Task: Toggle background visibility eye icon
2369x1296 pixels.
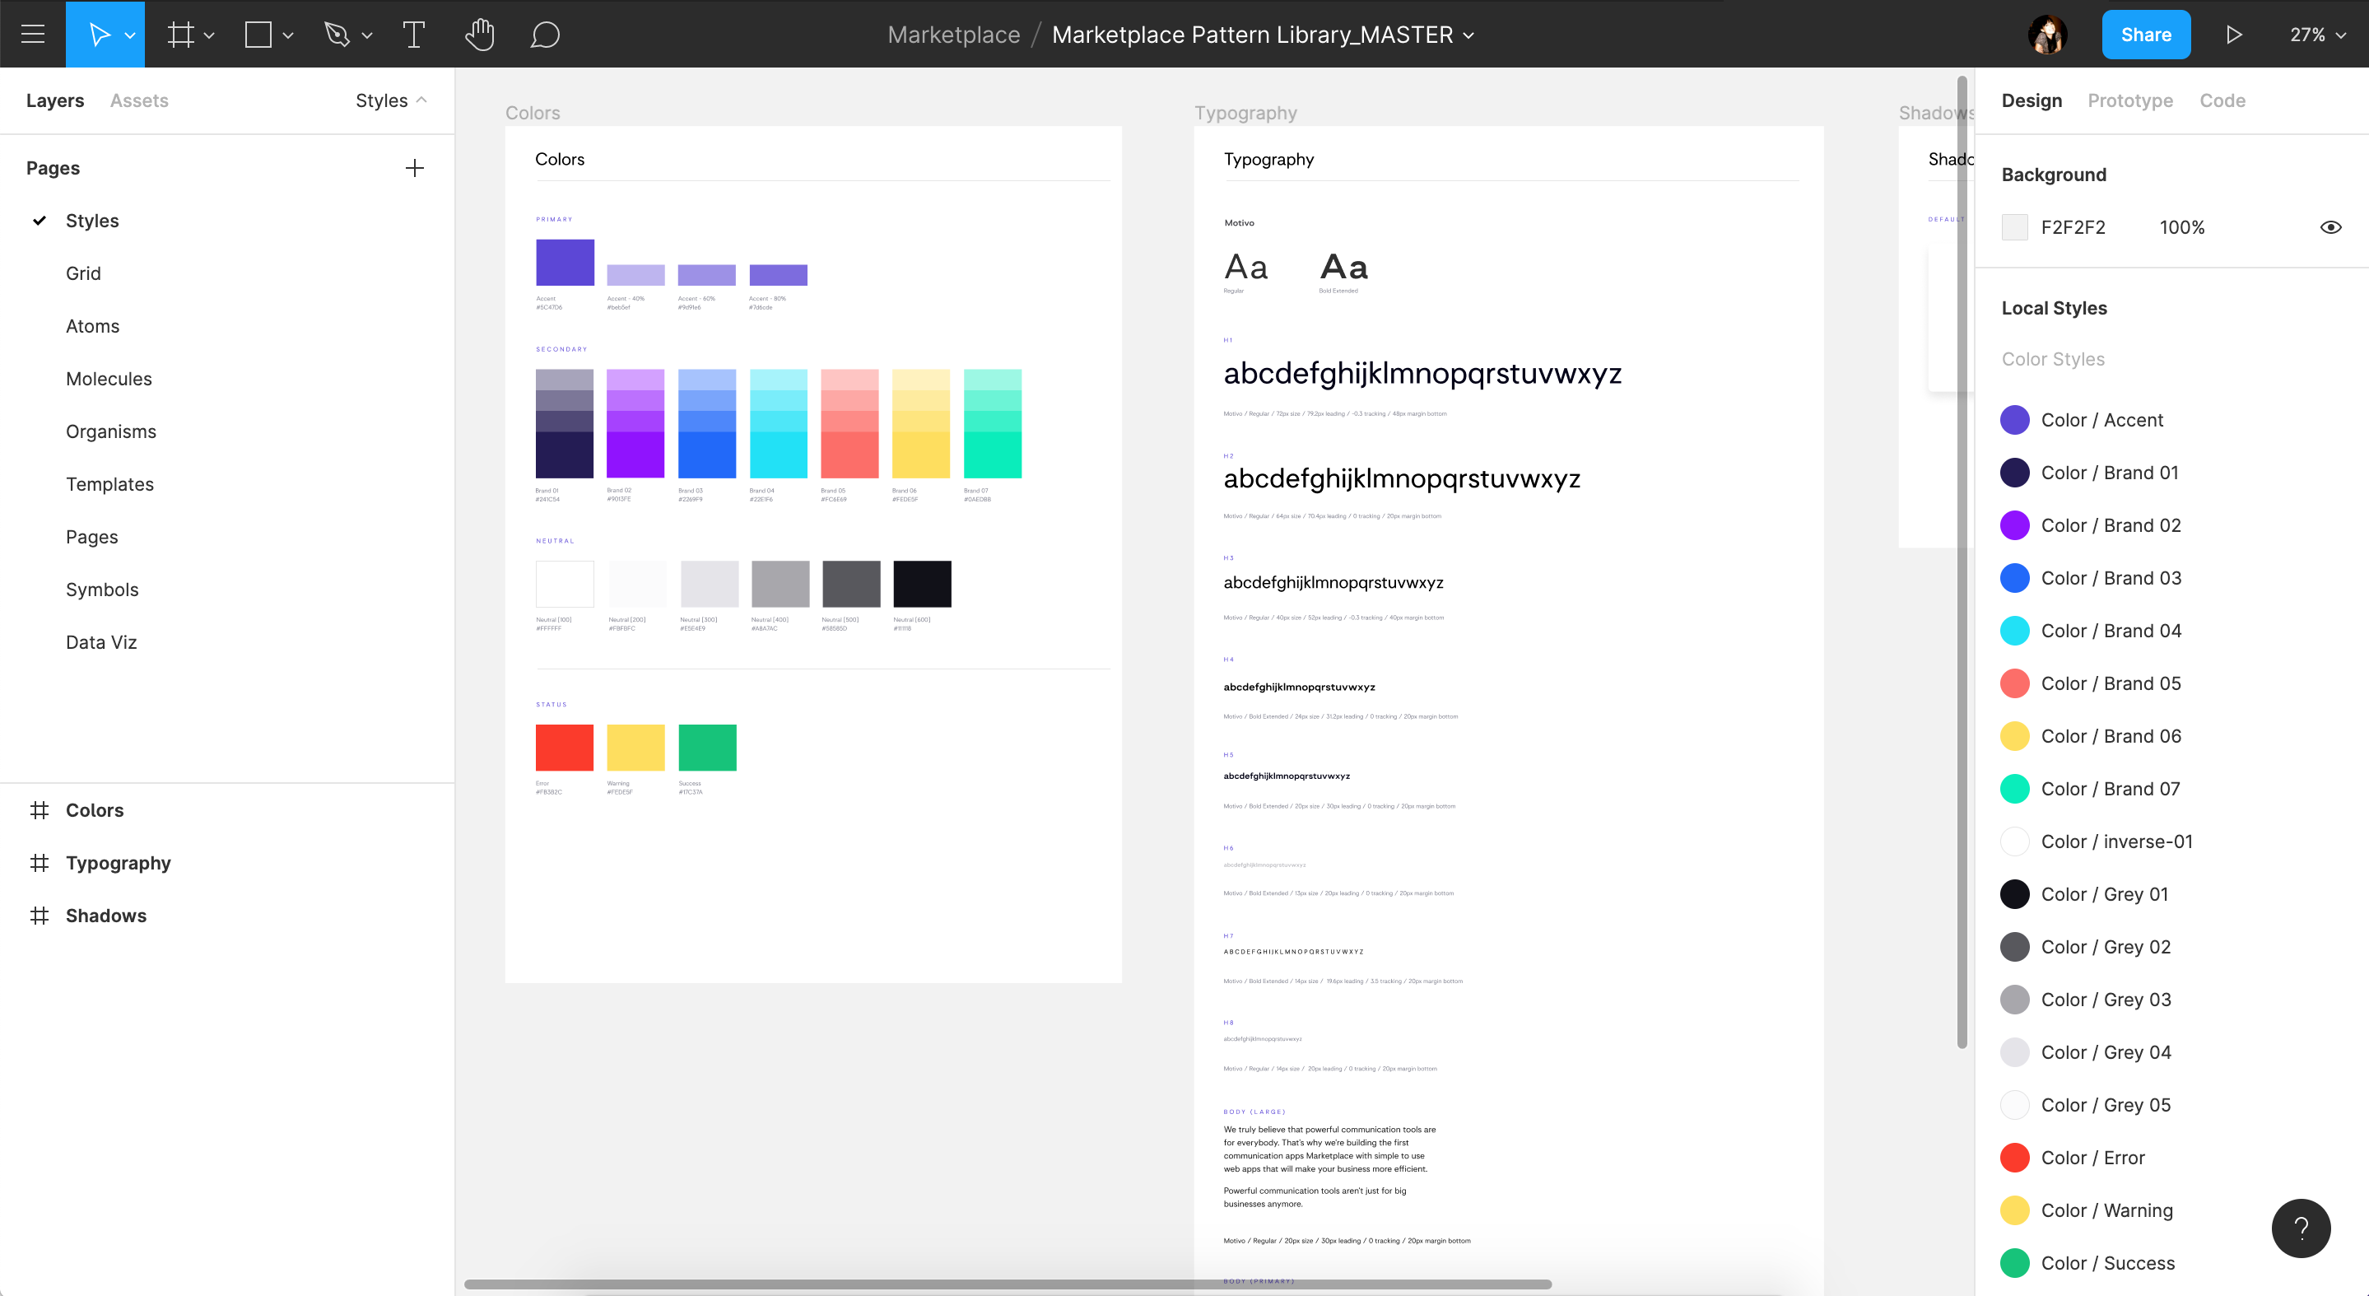Action: (2330, 227)
